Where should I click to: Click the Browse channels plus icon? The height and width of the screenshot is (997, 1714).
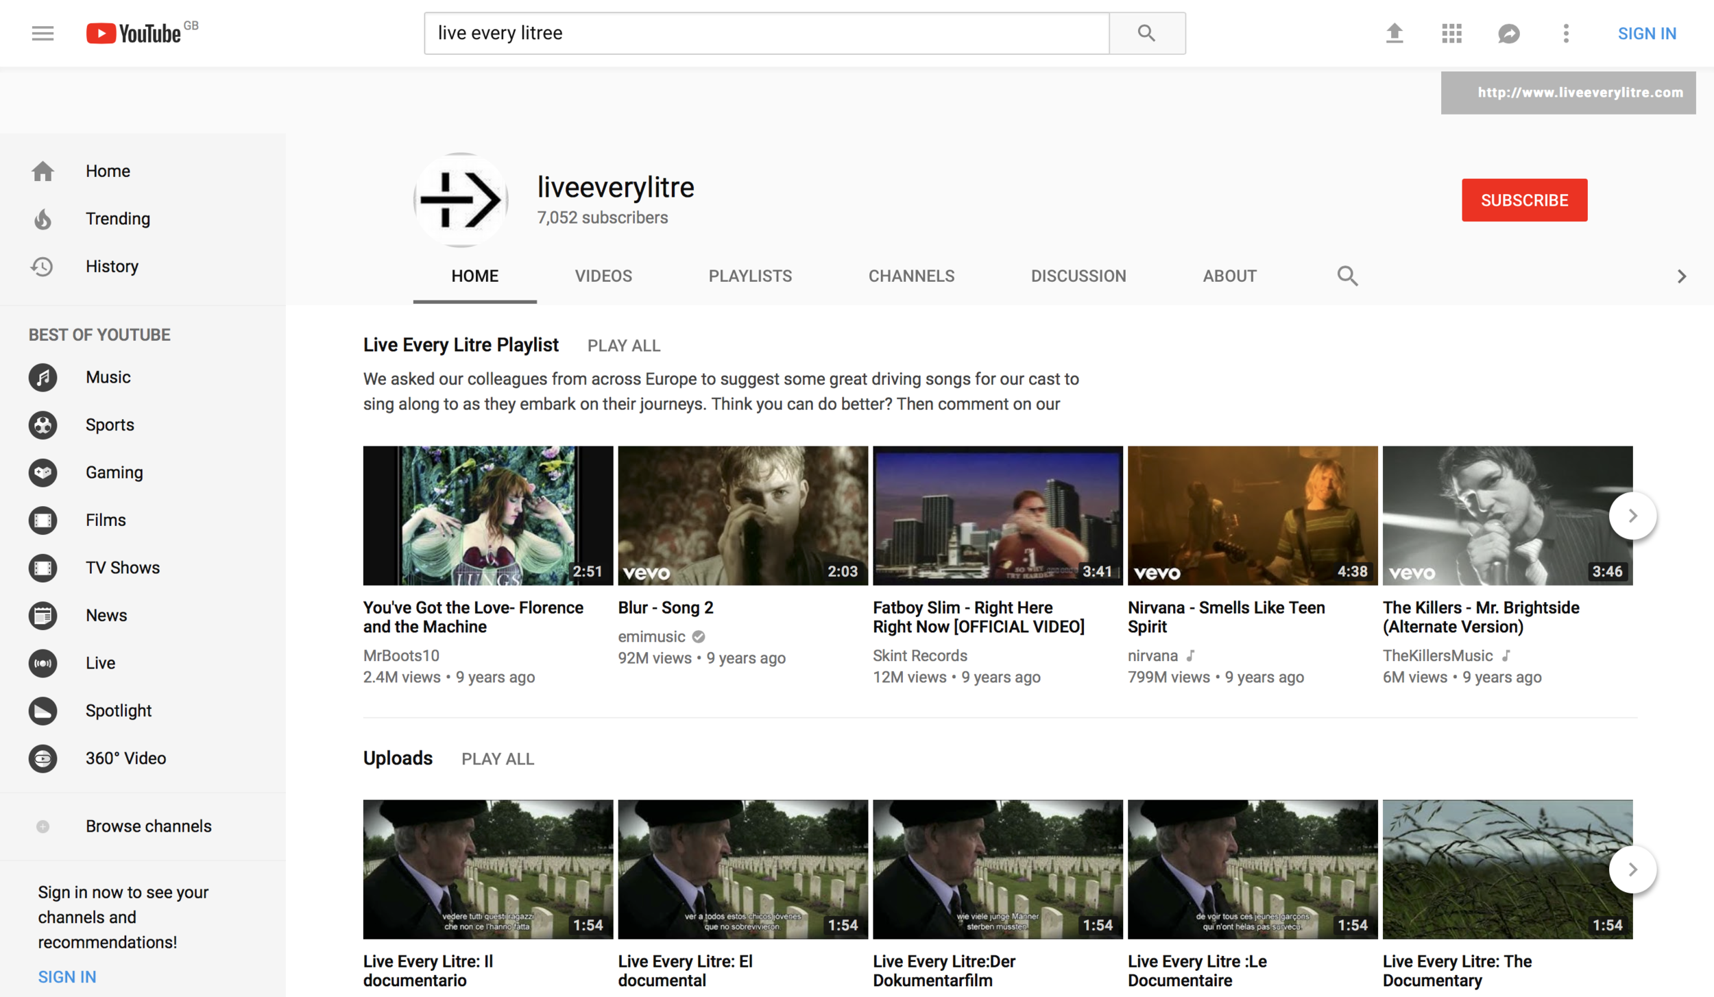(43, 826)
